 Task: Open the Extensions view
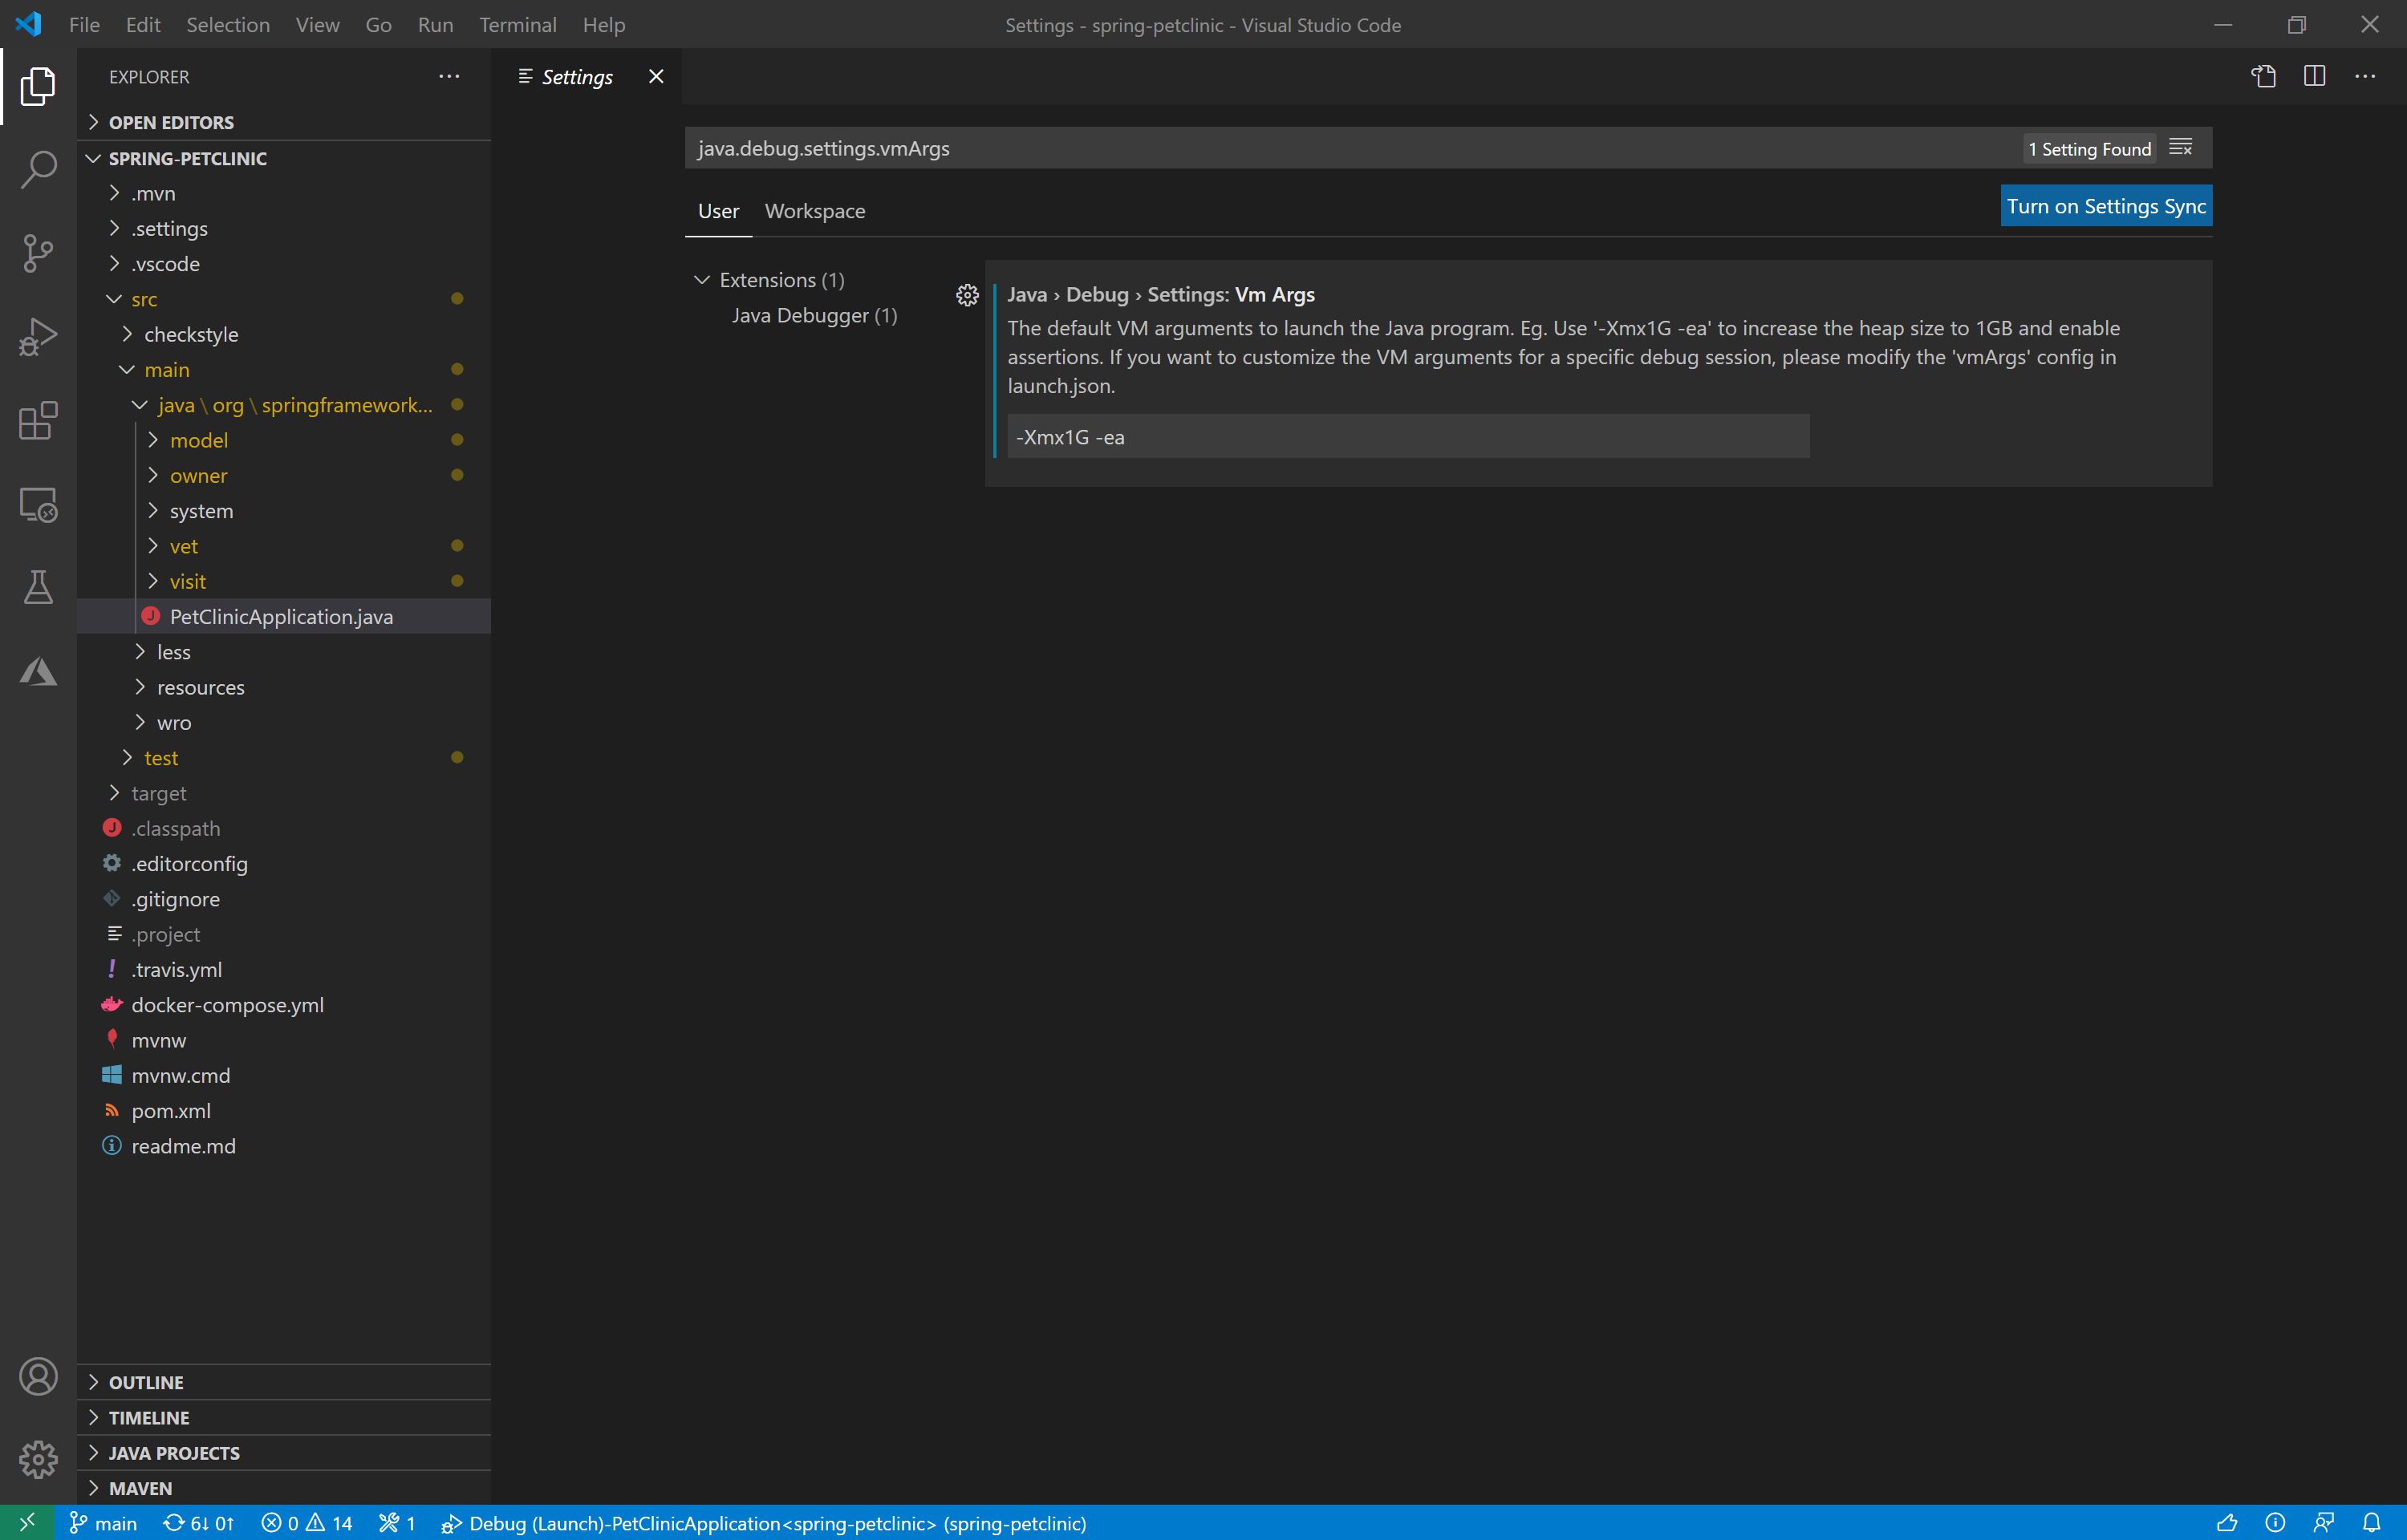click(38, 421)
